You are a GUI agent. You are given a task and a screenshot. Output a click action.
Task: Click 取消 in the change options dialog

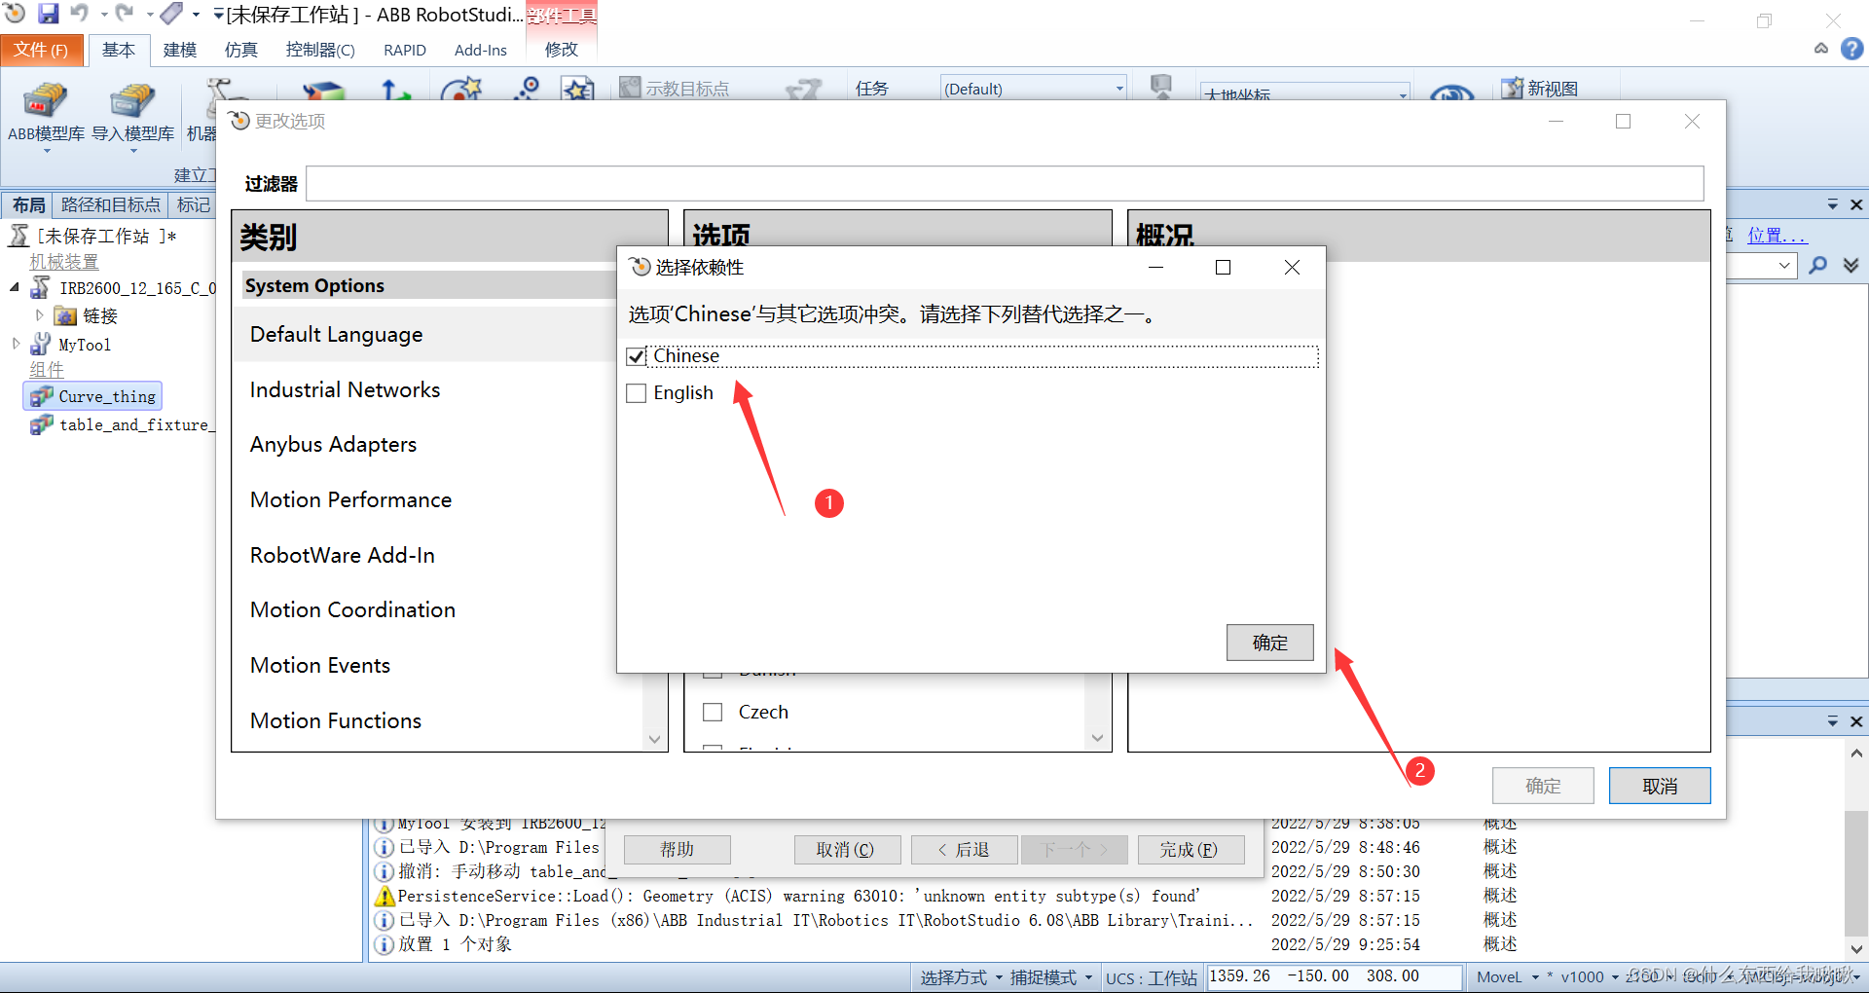point(1660,786)
